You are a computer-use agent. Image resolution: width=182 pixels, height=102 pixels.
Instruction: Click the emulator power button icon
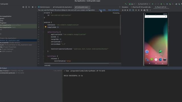(123, 10)
